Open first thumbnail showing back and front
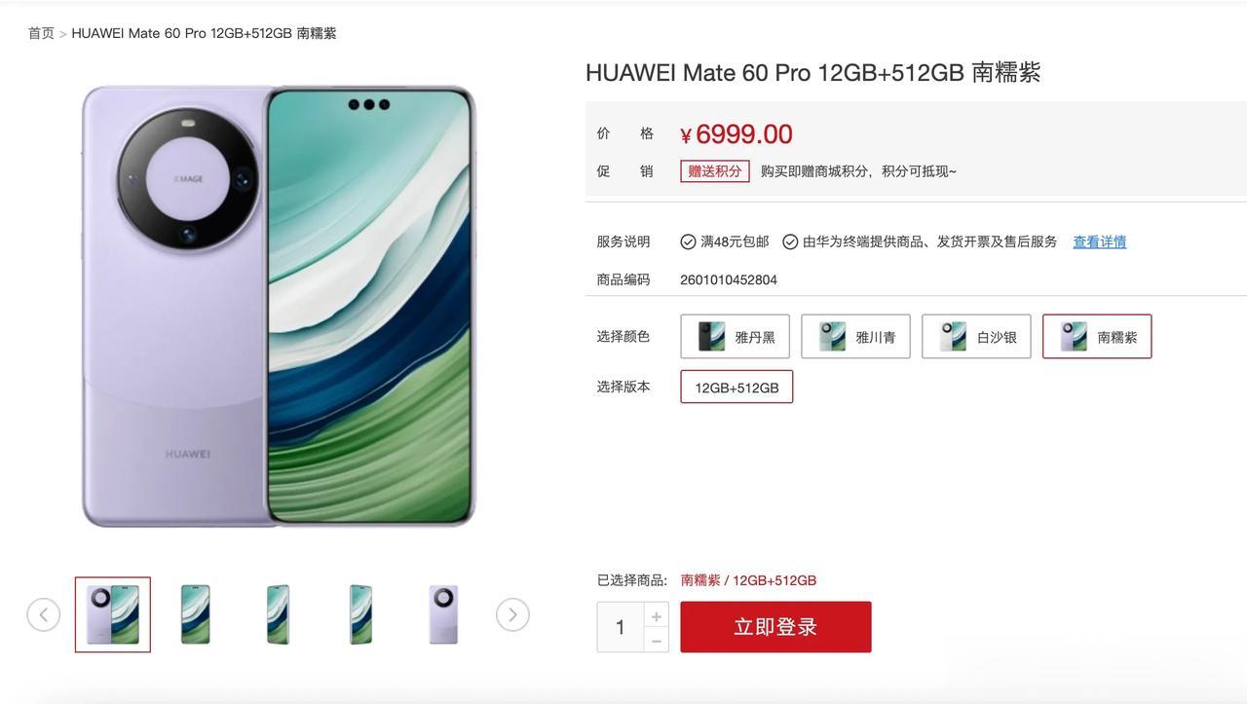The width and height of the screenshot is (1247, 704). (113, 614)
